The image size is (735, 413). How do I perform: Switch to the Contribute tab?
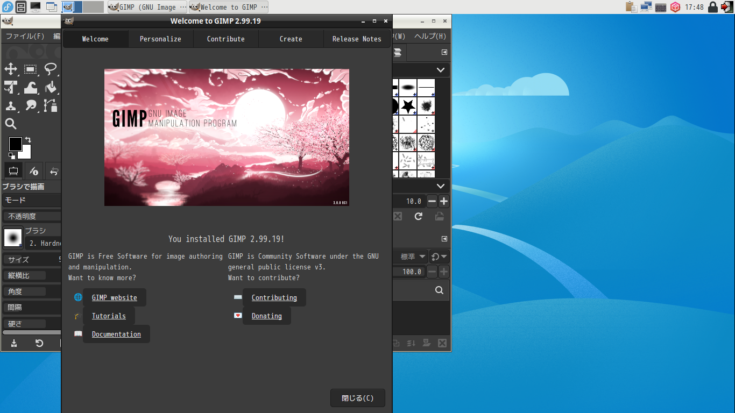[x=226, y=39]
